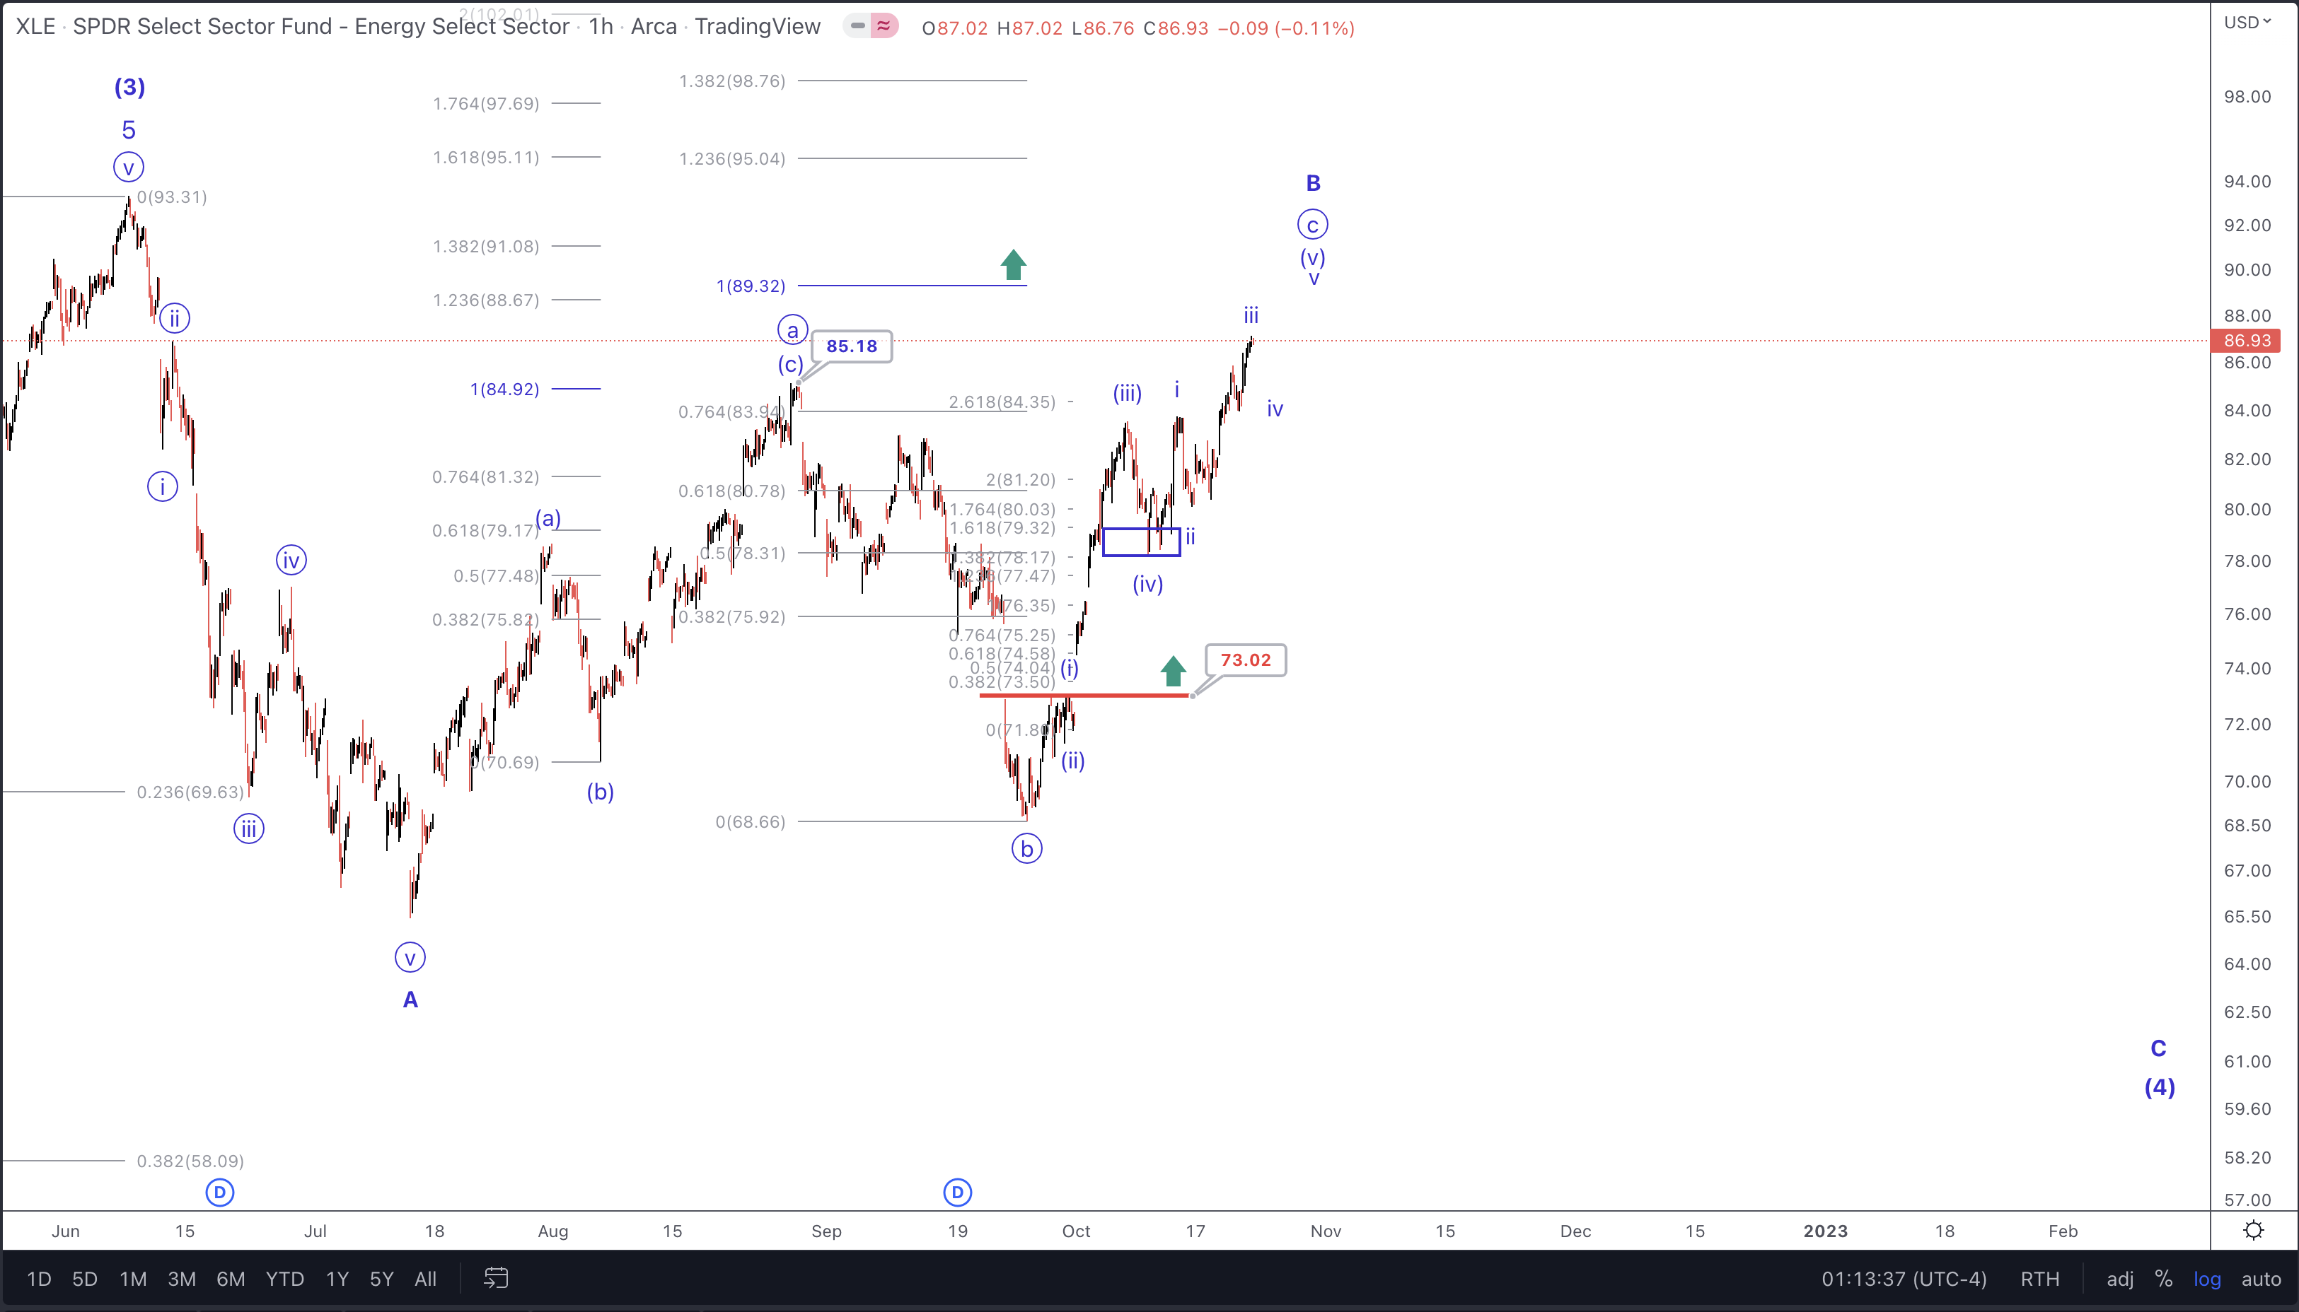Toggle log scale
Screen dimensions: 2299x1312
click(2207, 1279)
